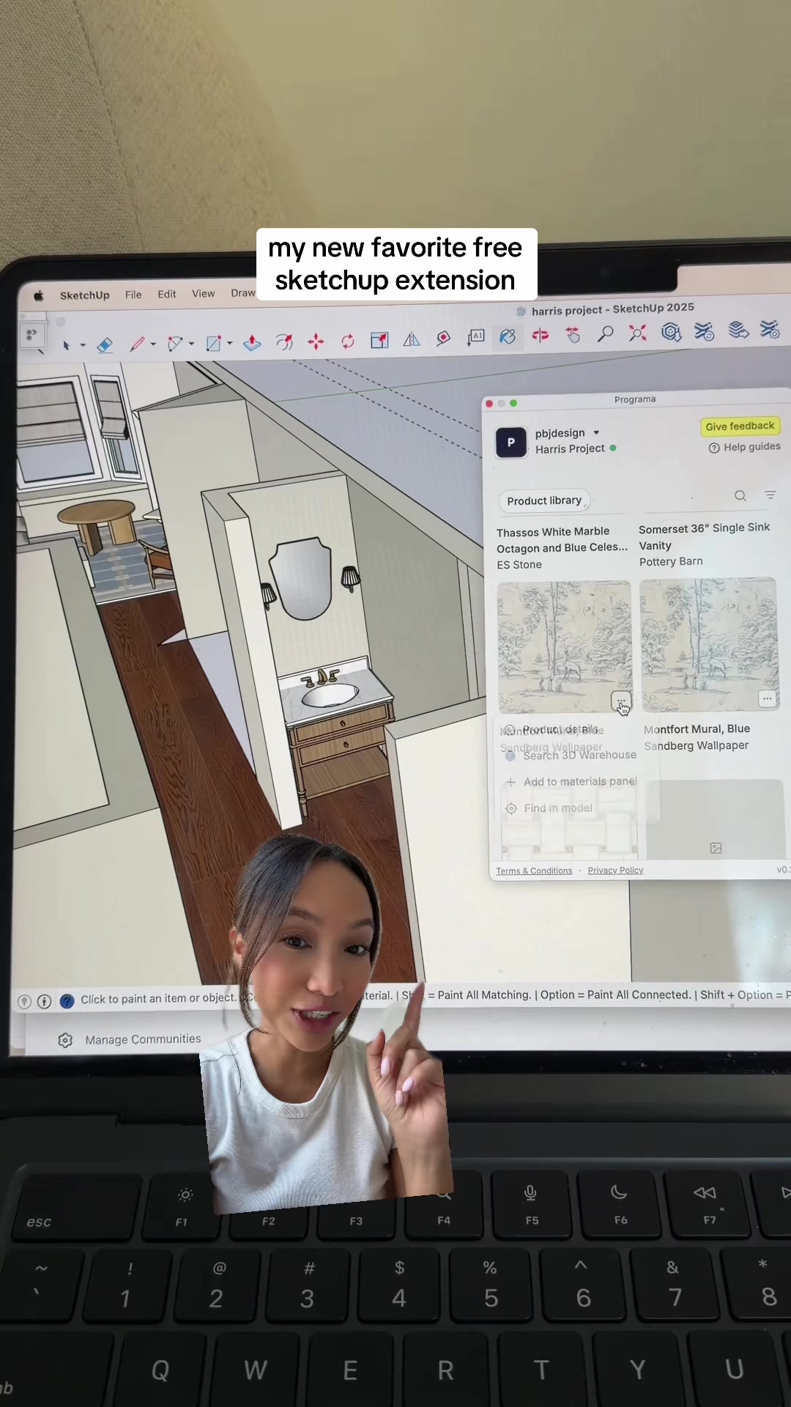Click the Manage Communities gear icon

65,1041
